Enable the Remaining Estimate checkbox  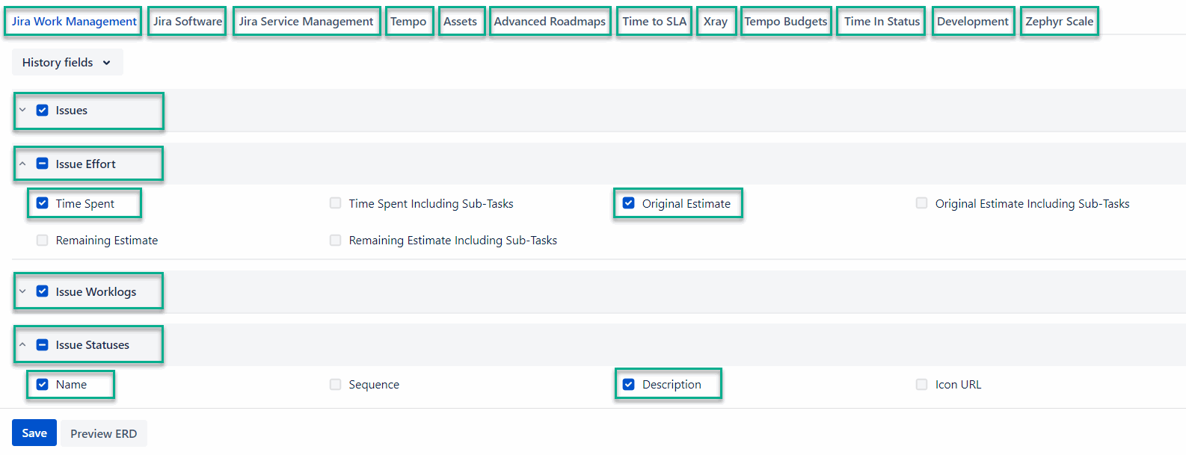pyautogui.click(x=43, y=241)
